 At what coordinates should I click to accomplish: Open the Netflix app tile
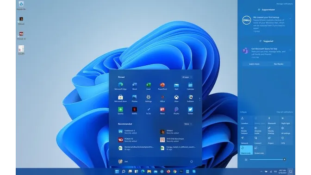pos(135,111)
